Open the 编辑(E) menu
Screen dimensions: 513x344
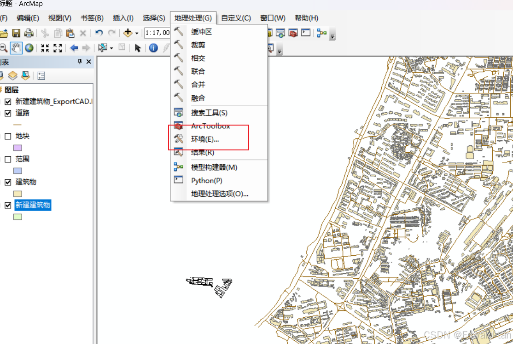click(28, 18)
